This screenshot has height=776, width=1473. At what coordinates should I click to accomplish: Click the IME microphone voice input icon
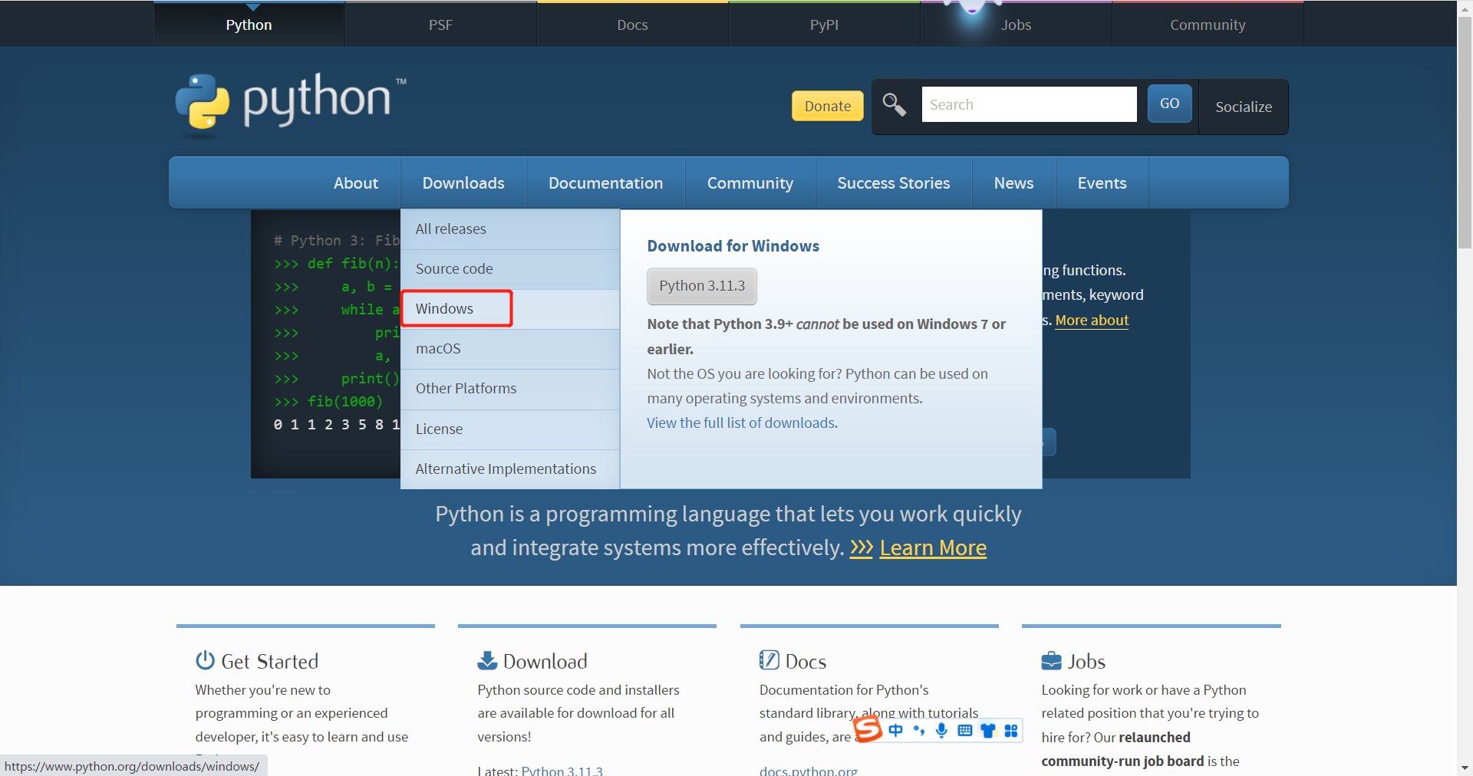(x=942, y=731)
